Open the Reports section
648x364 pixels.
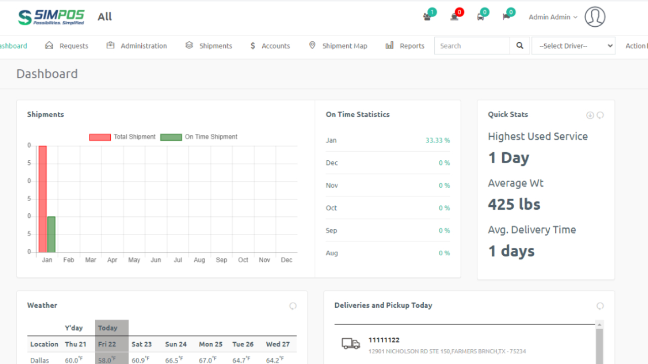coord(412,45)
